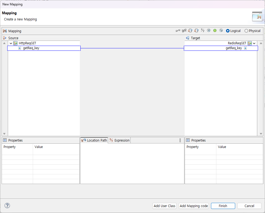Collapse the HttpReqGET tree node

coord(11,43)
